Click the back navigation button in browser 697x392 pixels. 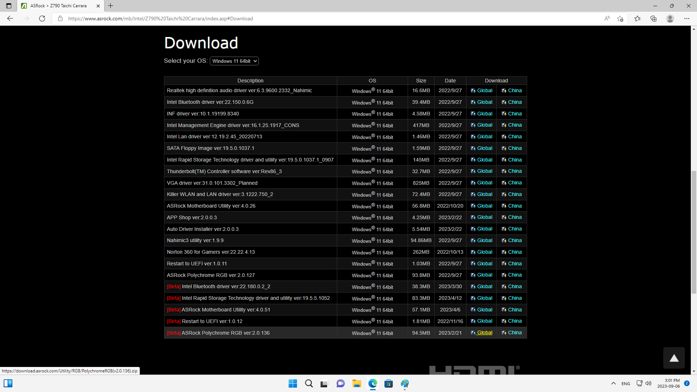(x=10, y=18)
